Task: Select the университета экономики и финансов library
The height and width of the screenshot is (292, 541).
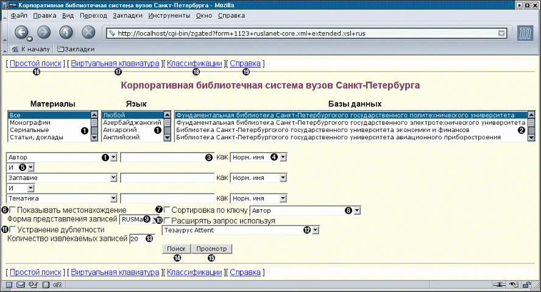Action: tap(351, 130)
